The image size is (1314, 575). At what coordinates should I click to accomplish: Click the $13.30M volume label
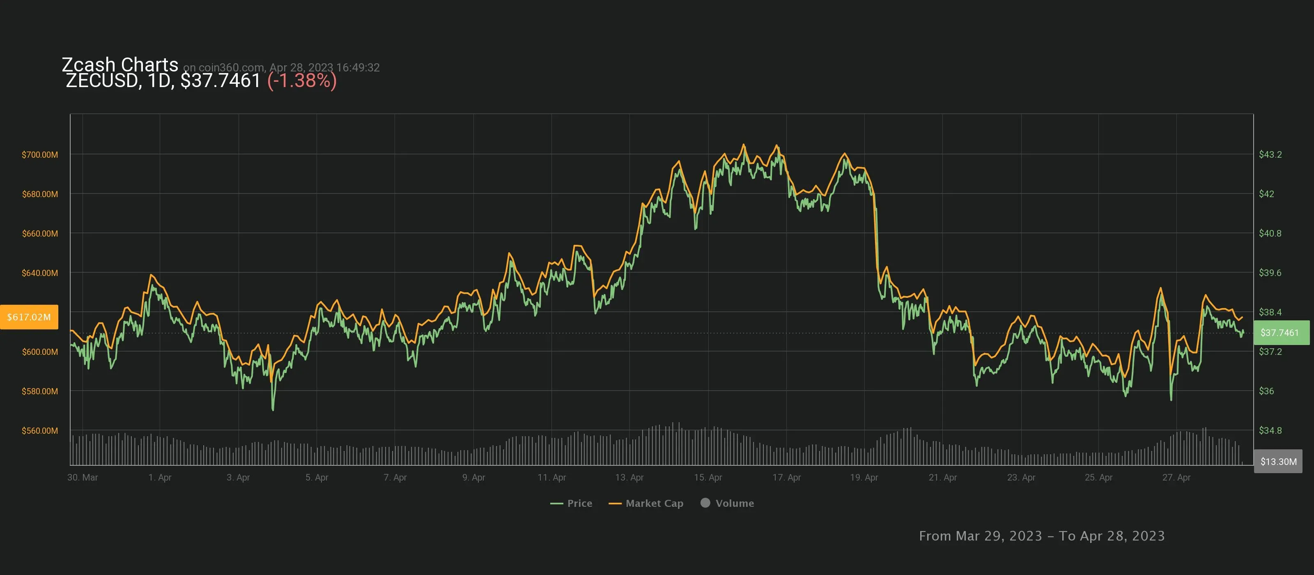pos(1278,461)
